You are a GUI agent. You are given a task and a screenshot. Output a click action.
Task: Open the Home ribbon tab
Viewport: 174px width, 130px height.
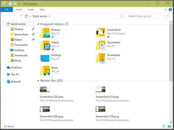tap(19, 9)
